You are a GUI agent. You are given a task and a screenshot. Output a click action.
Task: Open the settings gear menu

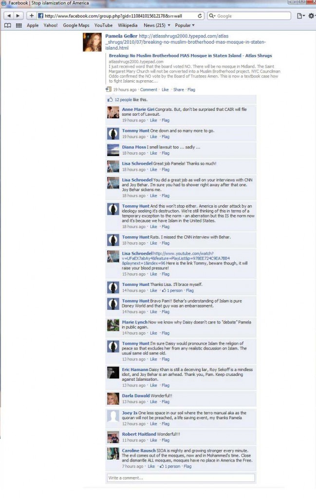click(311, 16)
